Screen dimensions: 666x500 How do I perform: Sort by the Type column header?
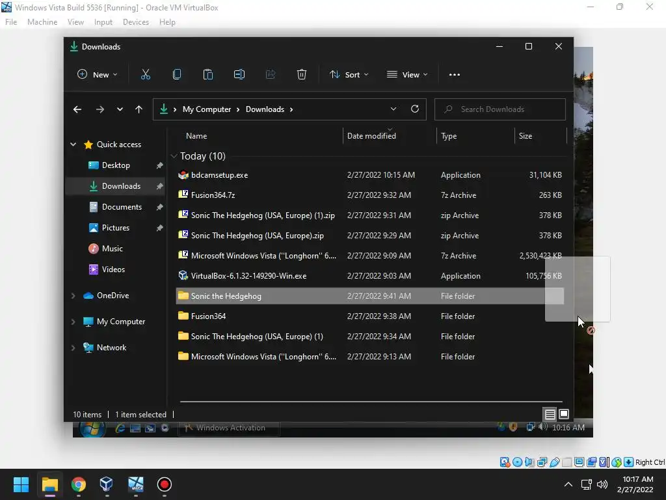click(x=449, y=136)
